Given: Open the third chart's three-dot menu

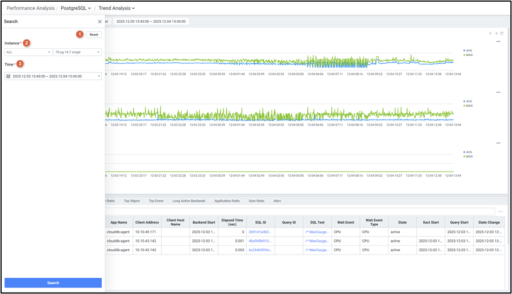Looking at the screenshot, I should [498, 143].
